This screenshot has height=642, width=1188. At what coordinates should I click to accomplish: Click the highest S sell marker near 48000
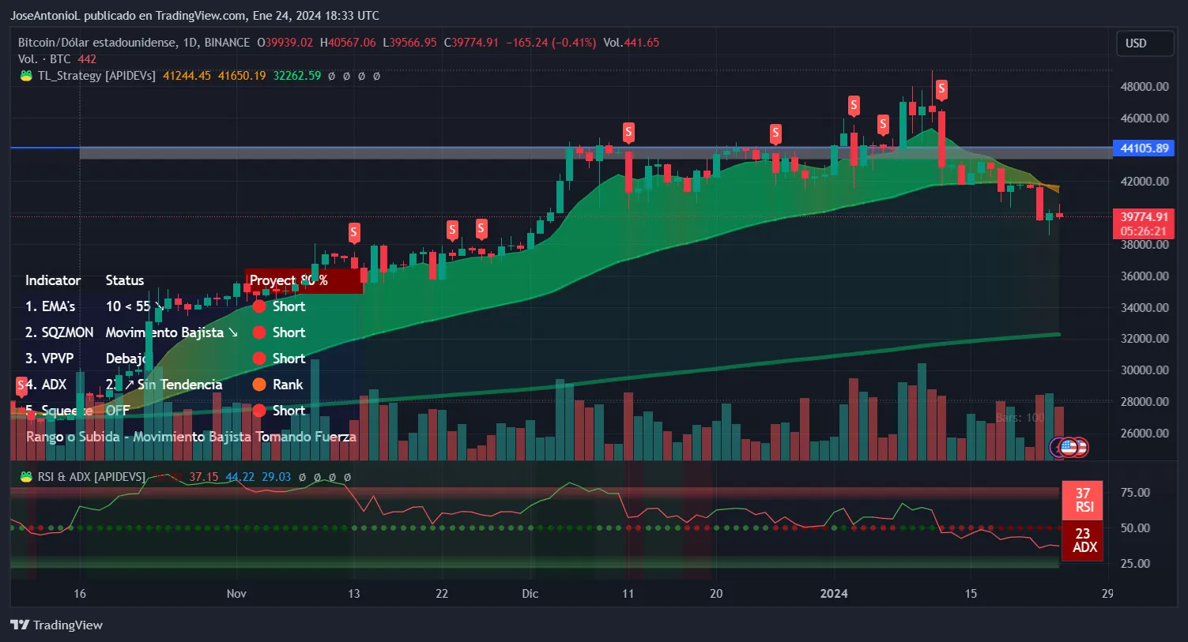pos(941,89)
